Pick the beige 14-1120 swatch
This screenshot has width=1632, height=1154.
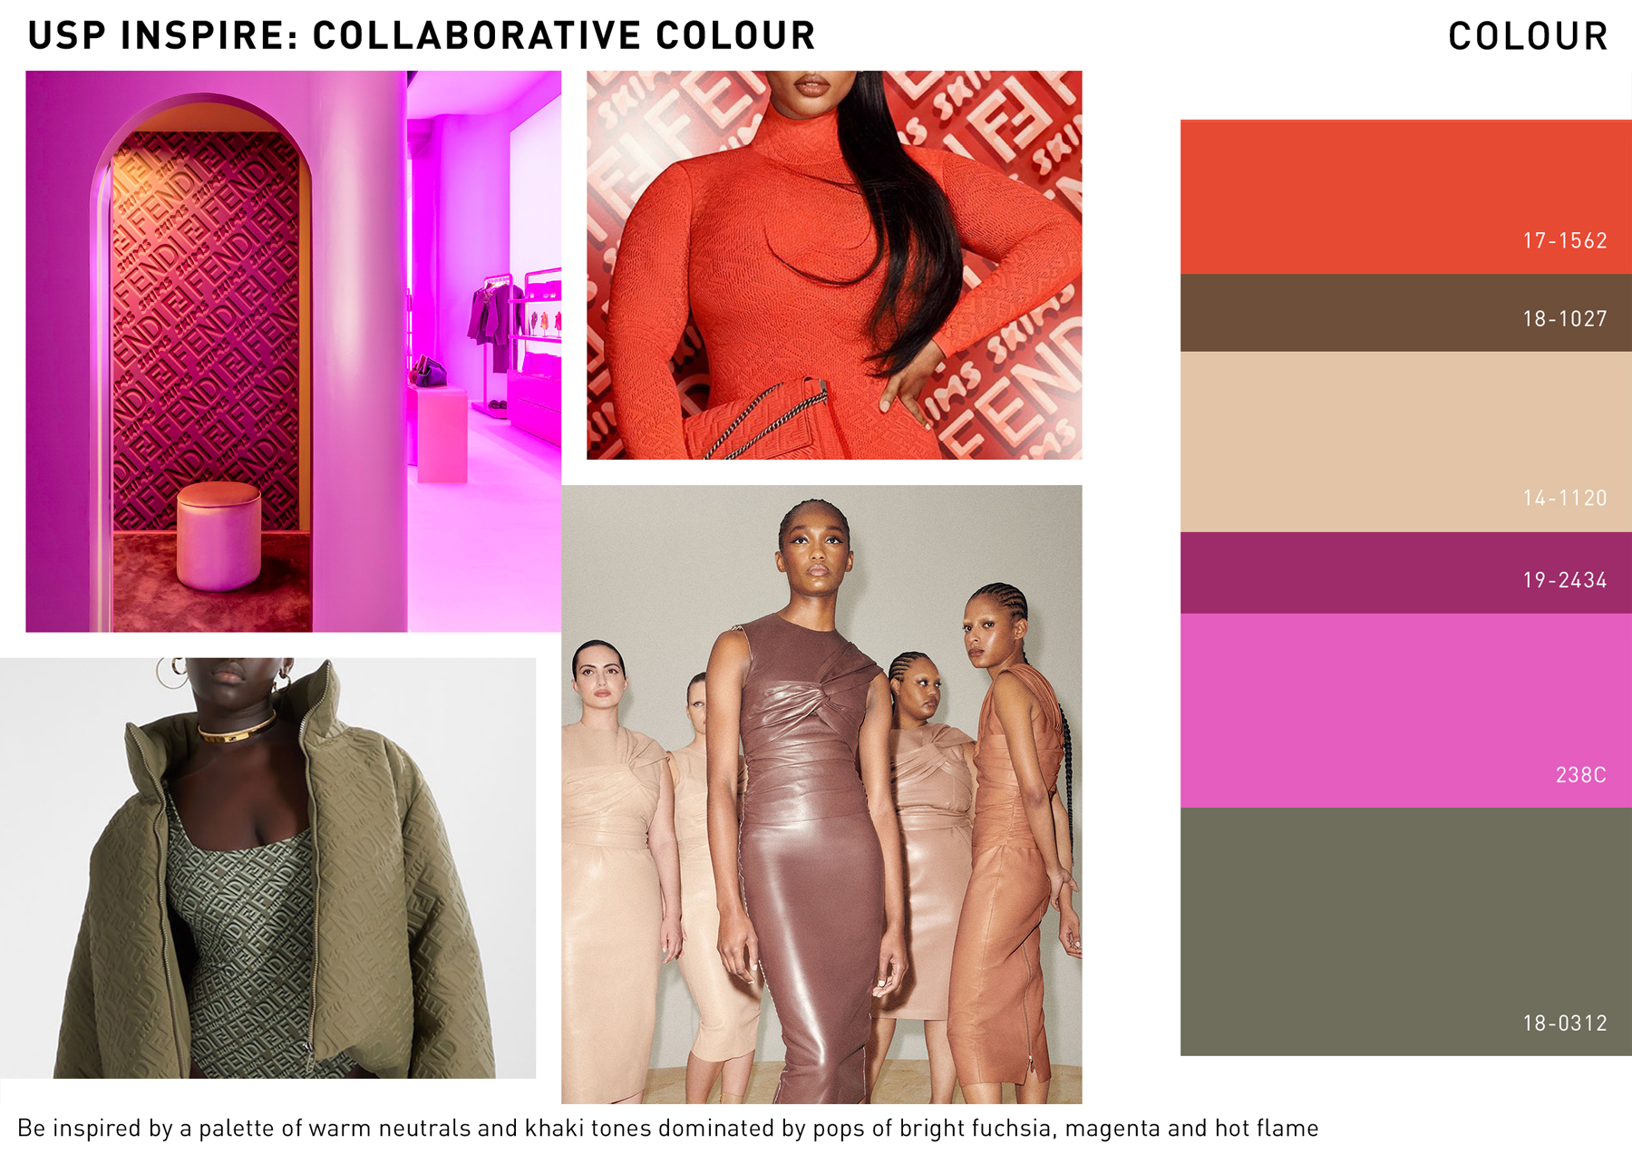pos(1405,441)
